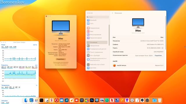Toggle temperature unit in Power Gadget
This screenshot has height=104, width=186.
[37, 86]
